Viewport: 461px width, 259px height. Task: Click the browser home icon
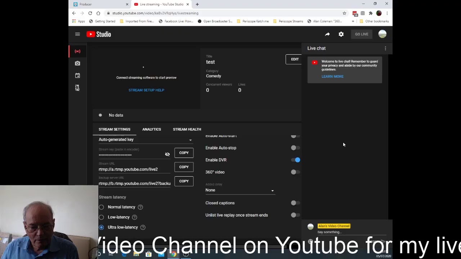click(98, 13)
